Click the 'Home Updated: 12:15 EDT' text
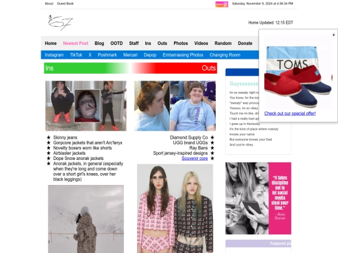Screen dimensions: 338x253 270,22
